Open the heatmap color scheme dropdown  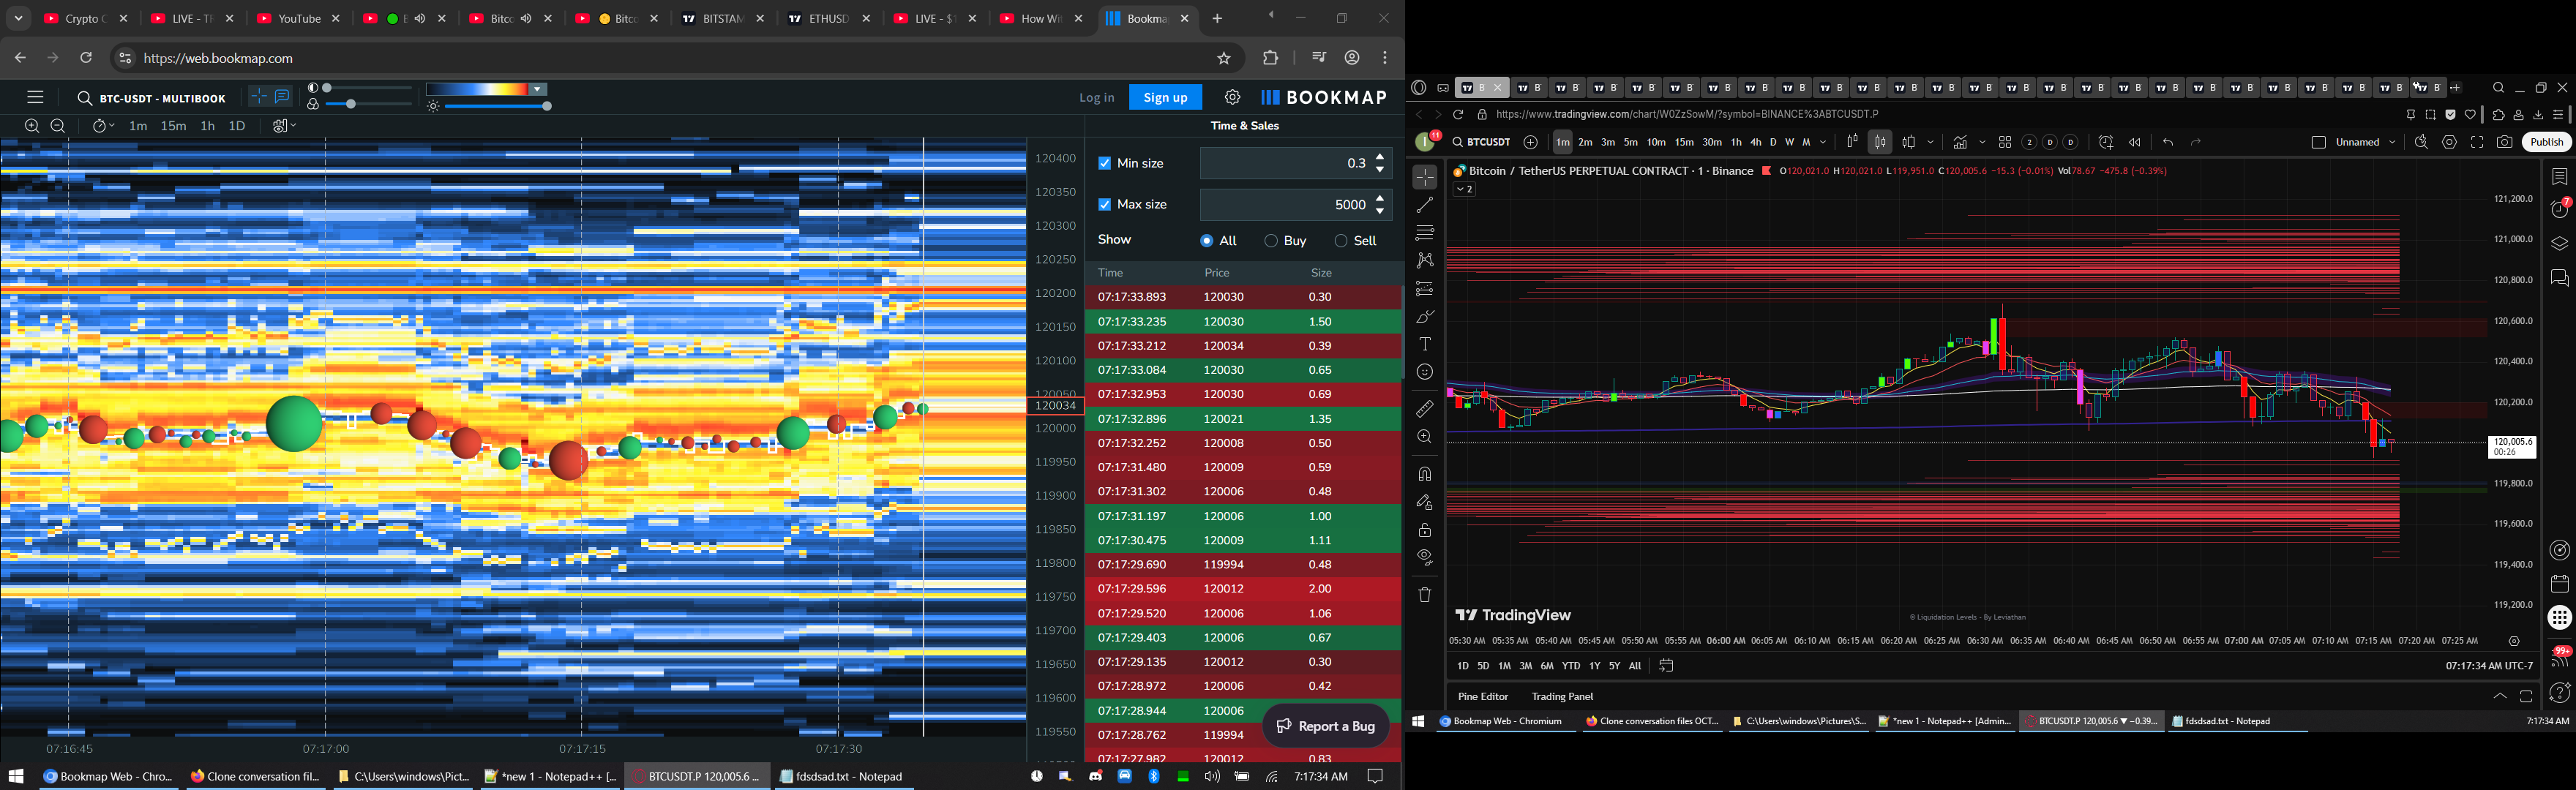pos(538,90)
